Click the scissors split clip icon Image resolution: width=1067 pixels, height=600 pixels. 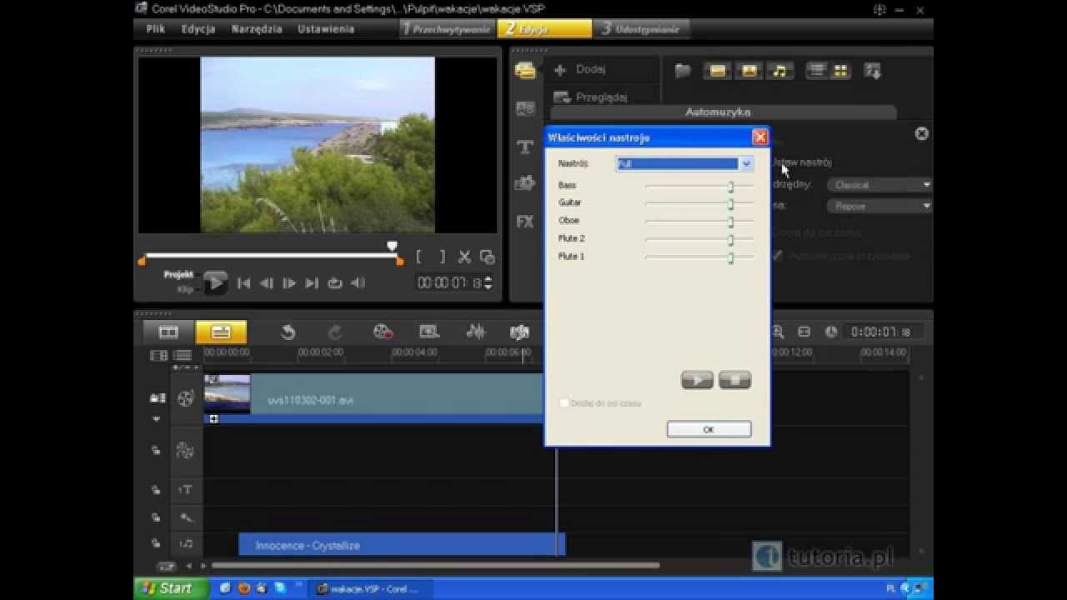465,257
